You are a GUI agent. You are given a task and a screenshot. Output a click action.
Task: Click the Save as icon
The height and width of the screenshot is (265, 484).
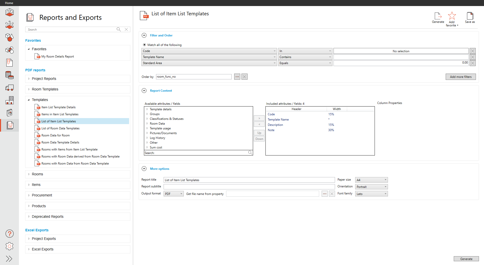(470, 16)
